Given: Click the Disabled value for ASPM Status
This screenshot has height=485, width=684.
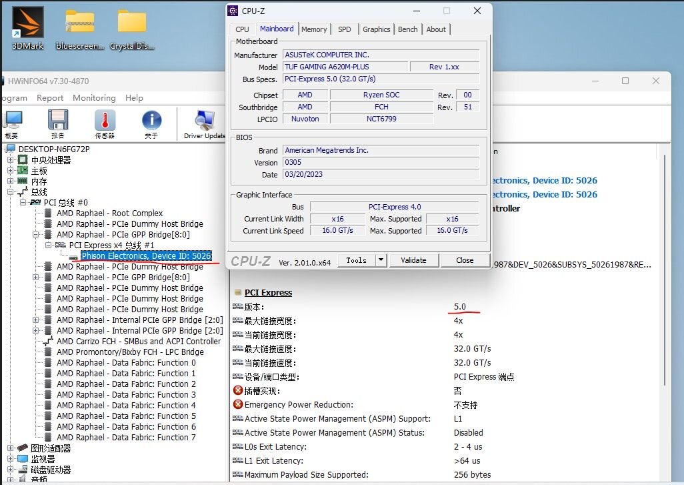Looking at the screenshot, I should click(469, 432).
